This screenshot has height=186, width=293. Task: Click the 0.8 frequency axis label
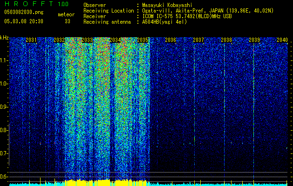click(4, 130)
